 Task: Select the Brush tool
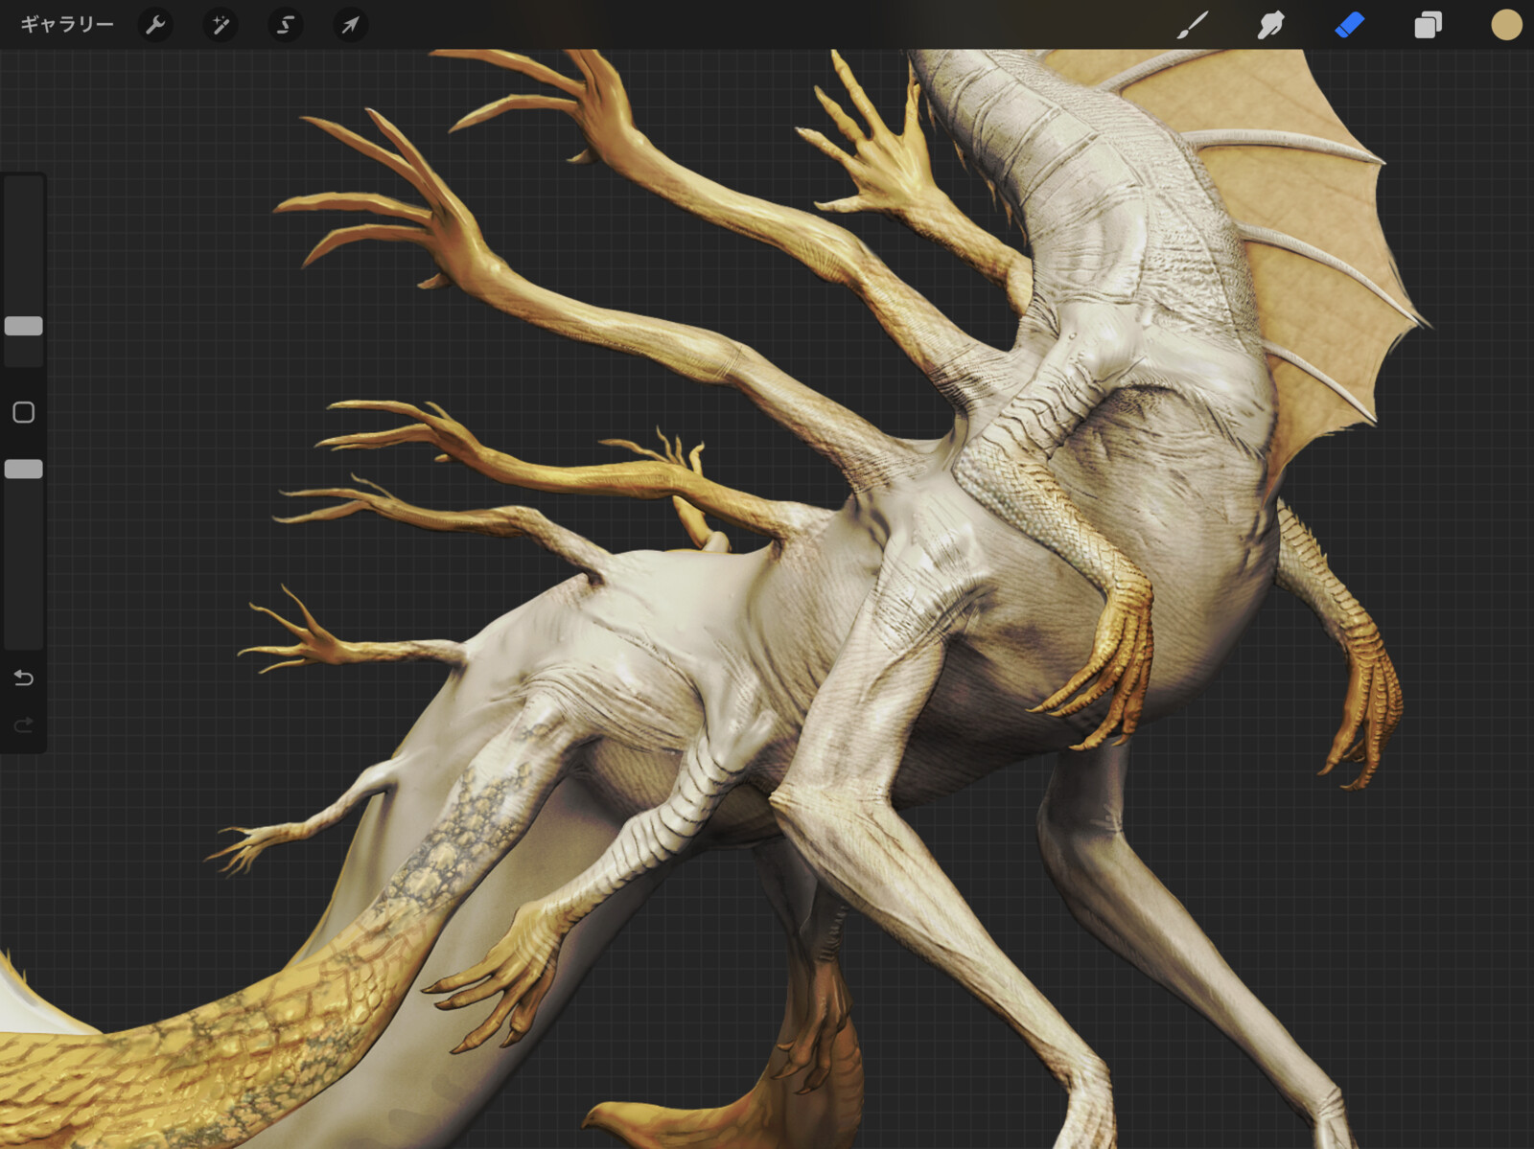1192,25
